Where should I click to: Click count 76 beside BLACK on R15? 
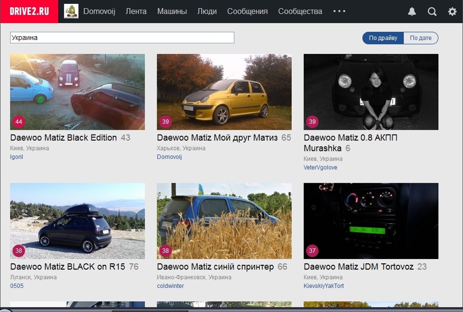134,267
